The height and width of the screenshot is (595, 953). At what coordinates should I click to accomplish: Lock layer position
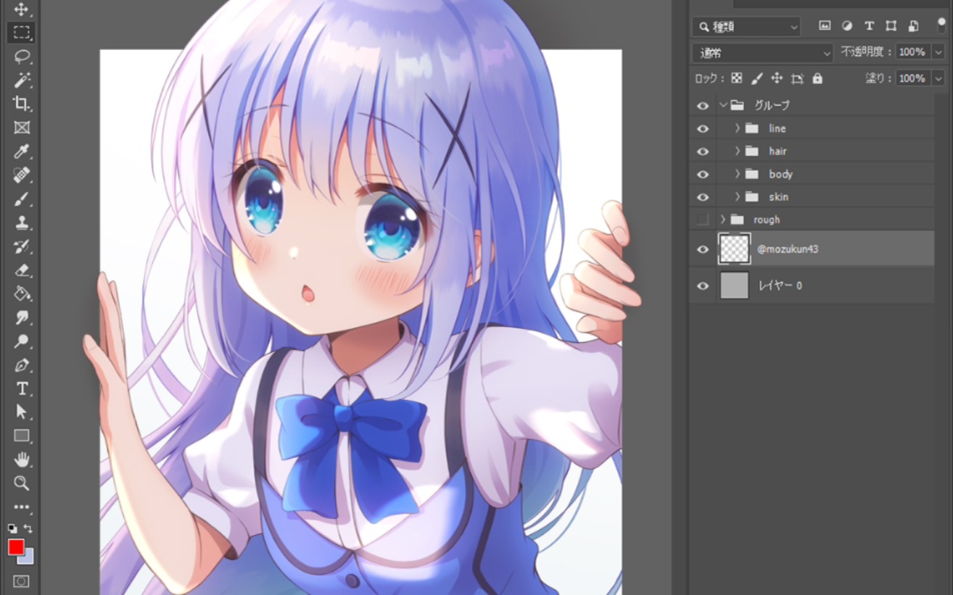click(777, 78)
